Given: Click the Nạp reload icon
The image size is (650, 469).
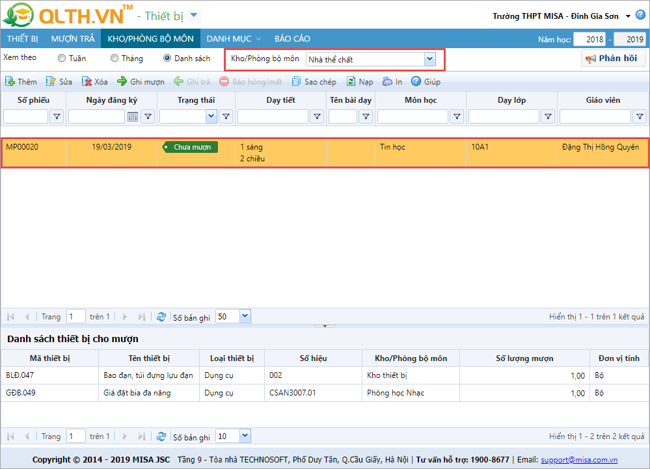Looking at the screenshot, I should (351, 81).
